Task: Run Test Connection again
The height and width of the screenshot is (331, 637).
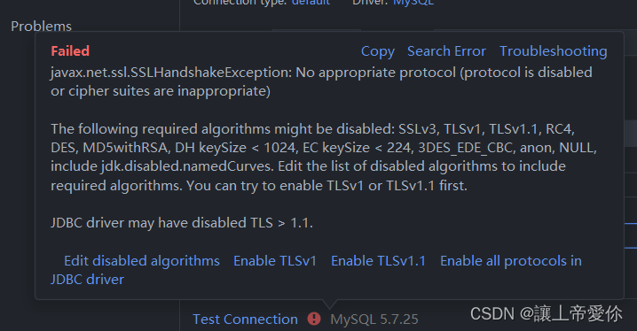Action: [245, 319]
